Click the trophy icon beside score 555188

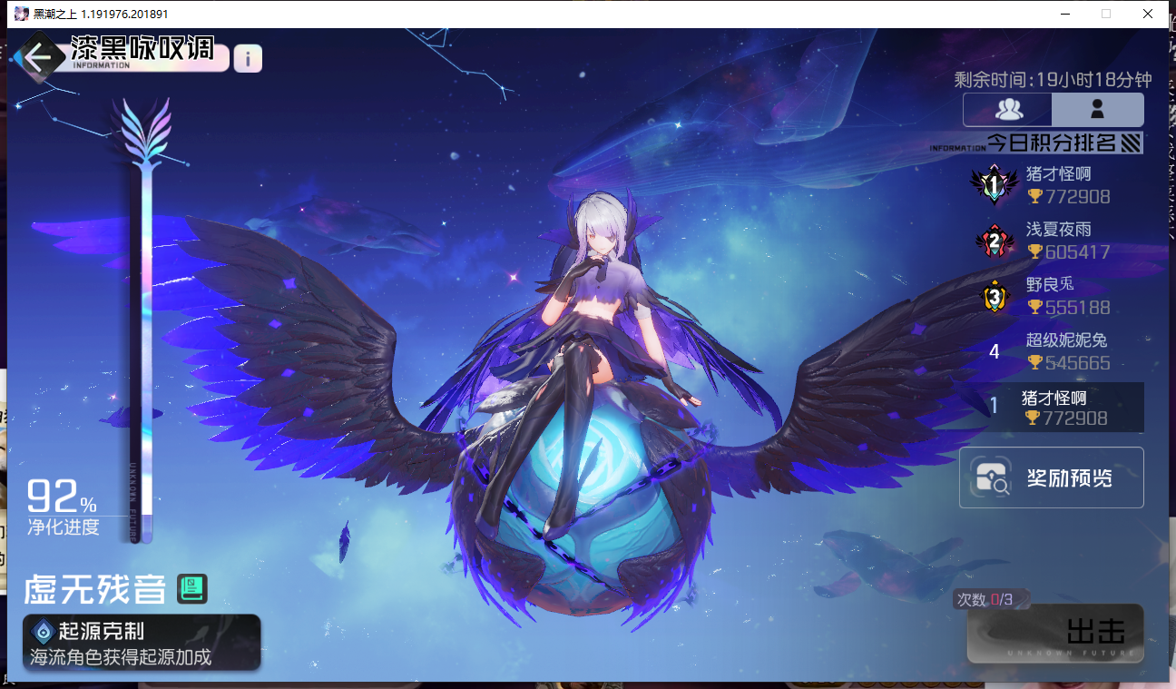point(1034,307)
